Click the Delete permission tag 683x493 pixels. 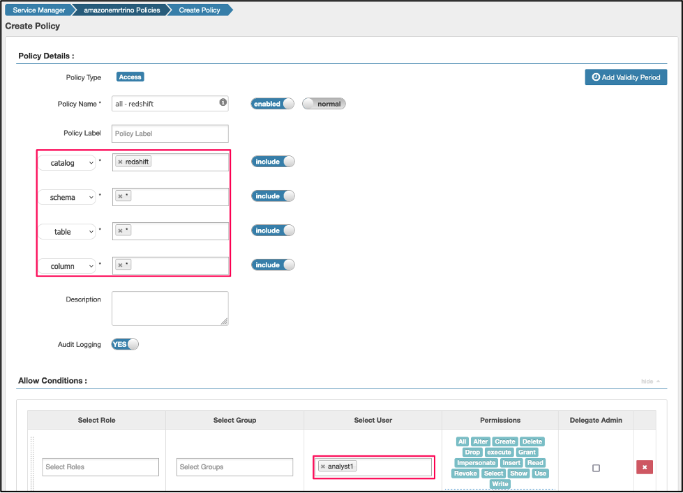[x=532, y=441]
